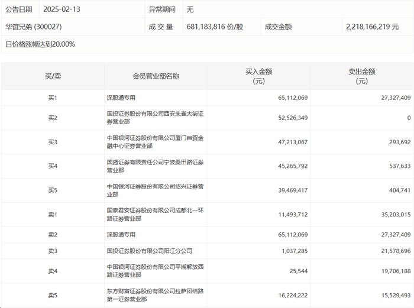Click the text 日价格涨幅达到20.00%

[40, 44]
